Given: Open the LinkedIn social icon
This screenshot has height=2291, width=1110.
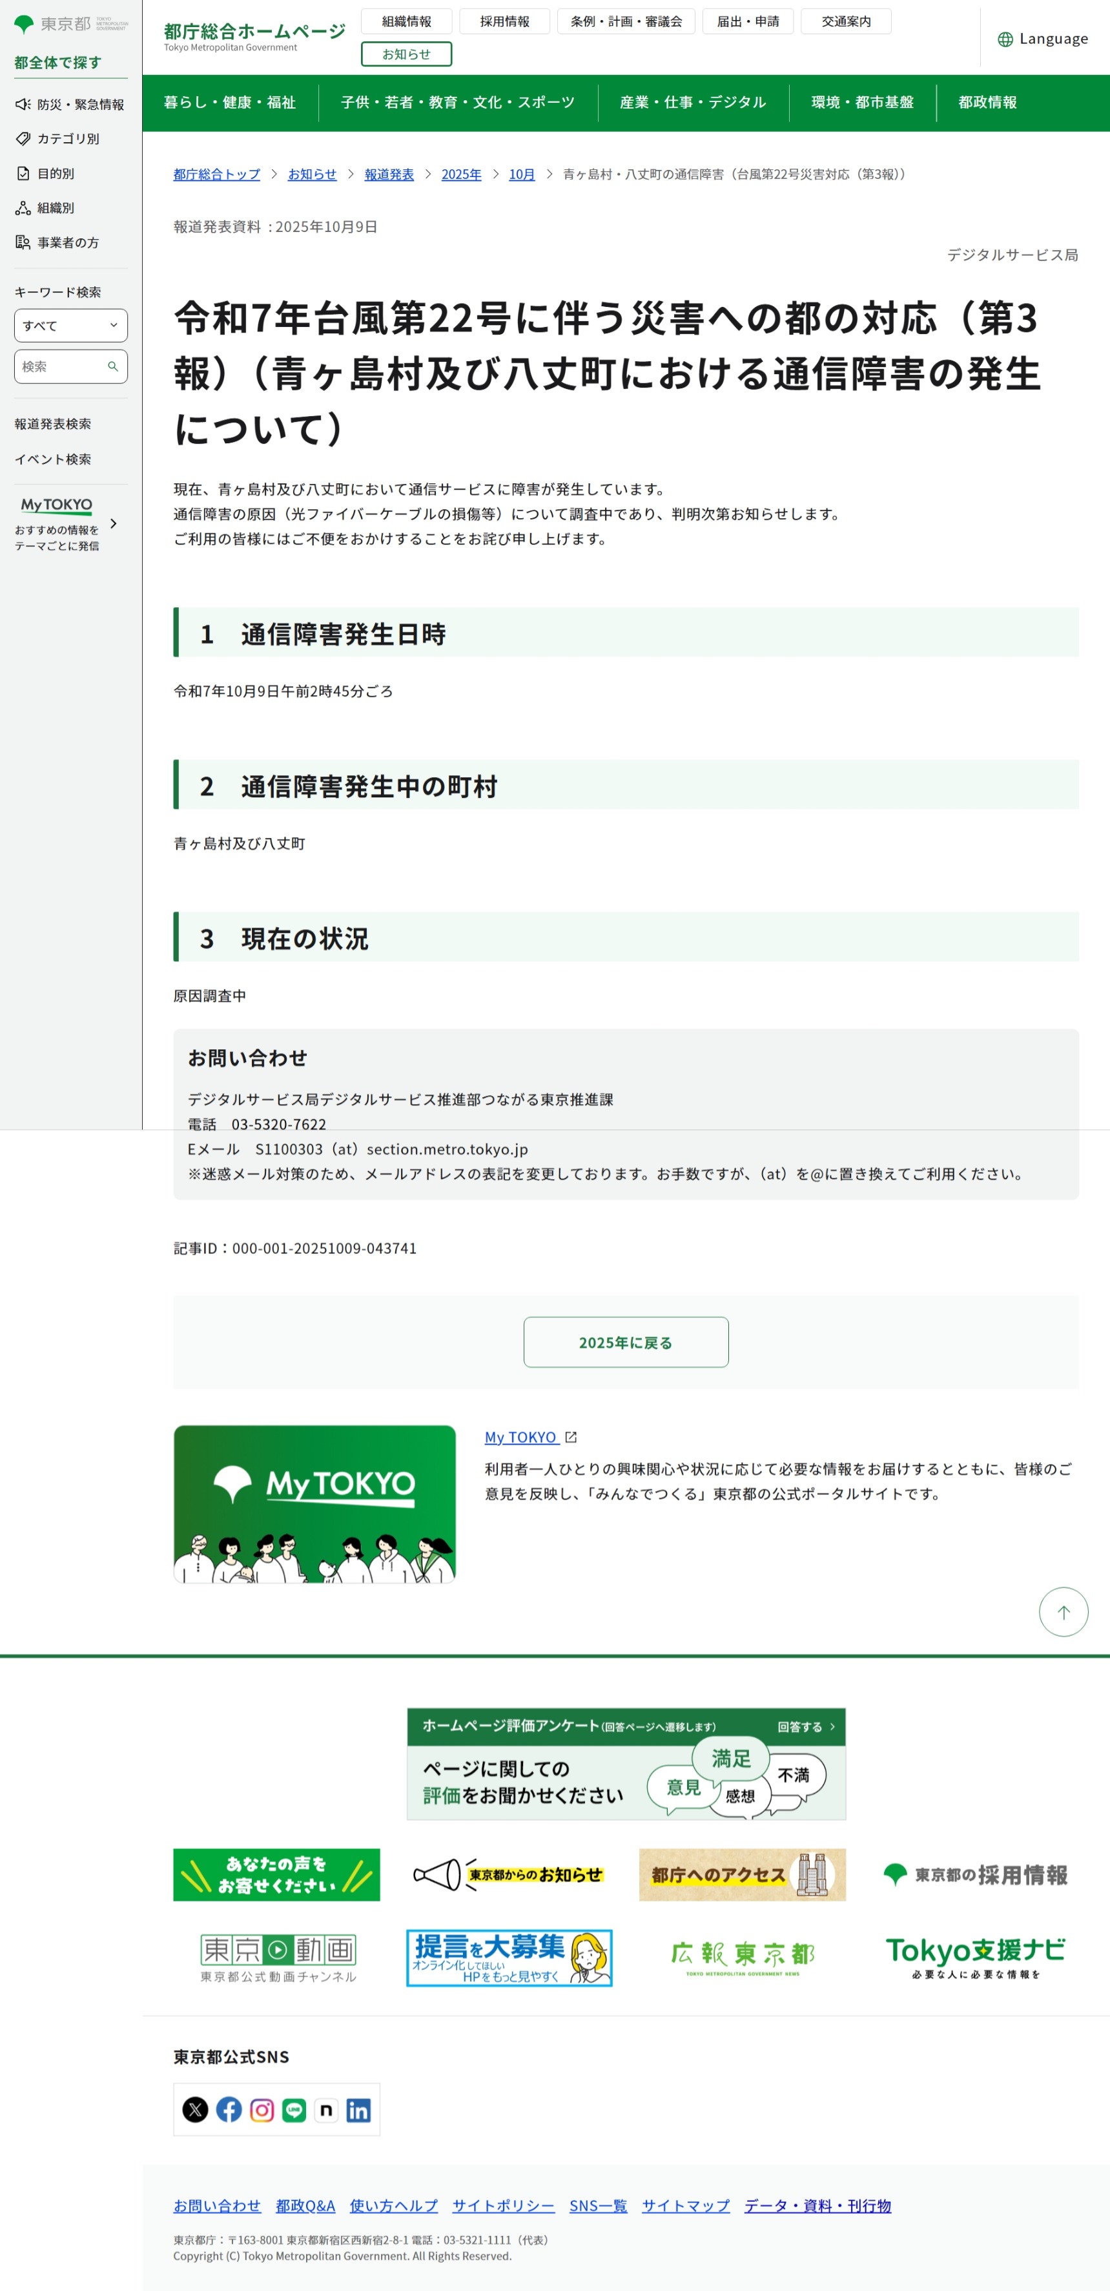Looking at the screenshot, I should point(358,2109).
